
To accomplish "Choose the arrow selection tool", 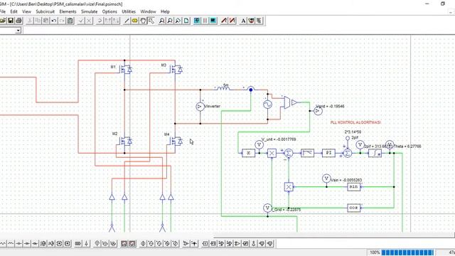I will click(151, 21).
